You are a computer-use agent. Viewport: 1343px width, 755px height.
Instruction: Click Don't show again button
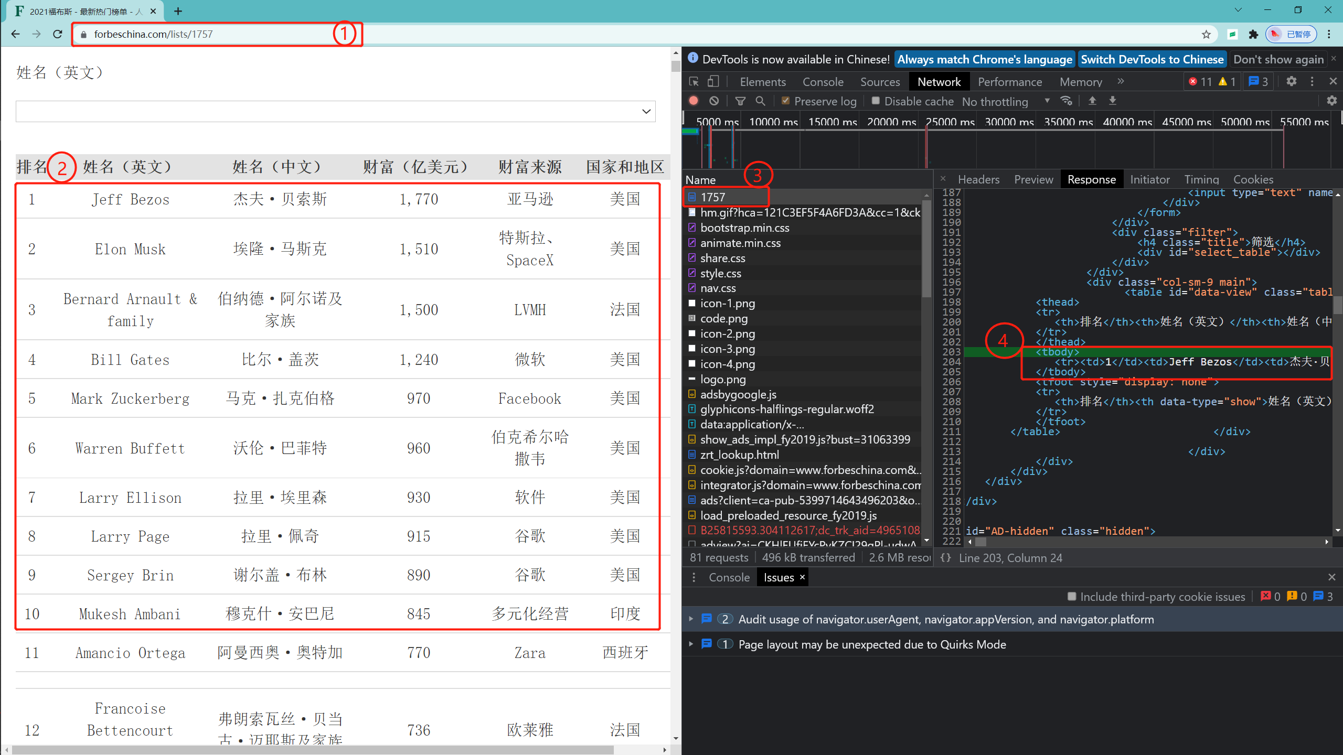[1278, 59]
